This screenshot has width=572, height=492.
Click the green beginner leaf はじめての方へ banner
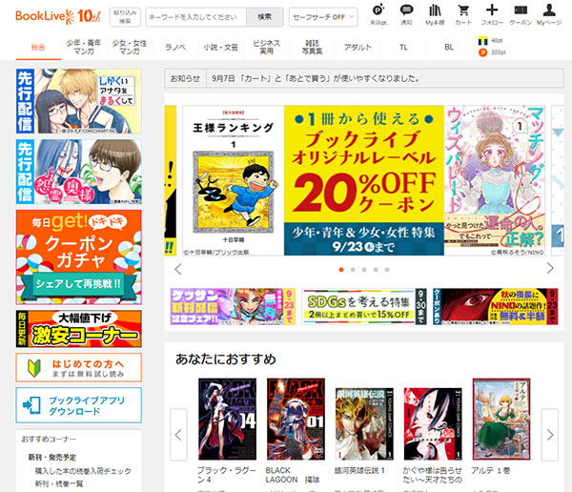pos(79,367)
